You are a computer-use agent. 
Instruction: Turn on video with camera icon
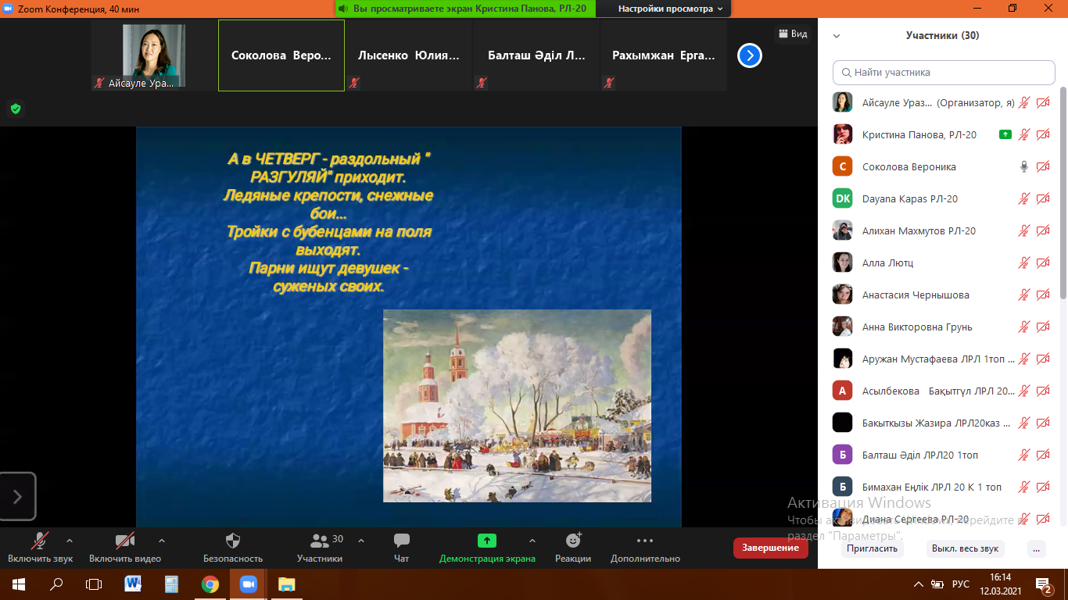pyautogui.click(x=125, y=541)
